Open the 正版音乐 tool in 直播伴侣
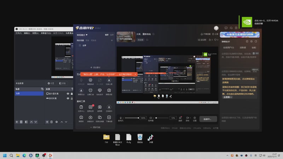 [109, 108]
